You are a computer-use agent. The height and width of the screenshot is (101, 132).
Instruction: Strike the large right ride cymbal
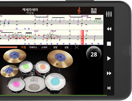pyautogui.click(x=60, y=59)
